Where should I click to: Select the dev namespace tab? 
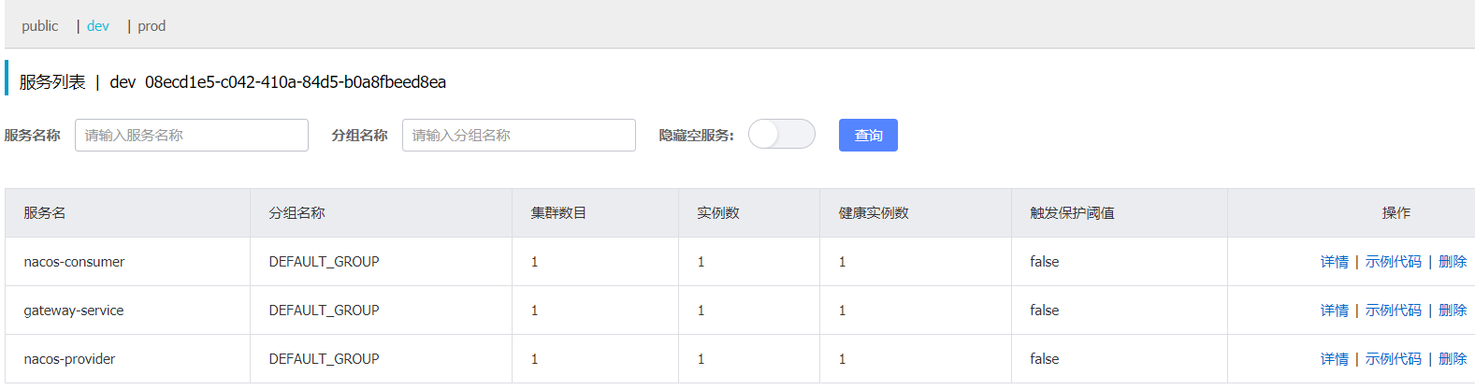click(x=98, y=26)
